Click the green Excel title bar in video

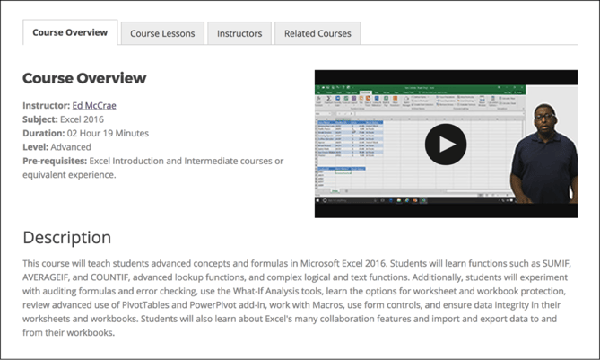(412, 86)
